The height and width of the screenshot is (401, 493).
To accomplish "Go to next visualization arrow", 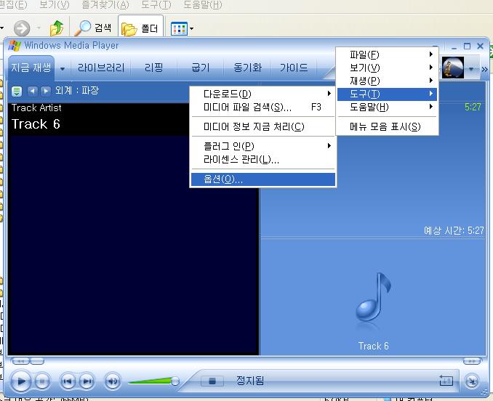I will (x=45, y=91).
